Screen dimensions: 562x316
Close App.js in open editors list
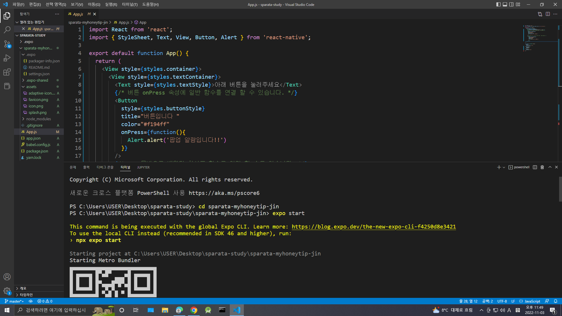(23, 29)
